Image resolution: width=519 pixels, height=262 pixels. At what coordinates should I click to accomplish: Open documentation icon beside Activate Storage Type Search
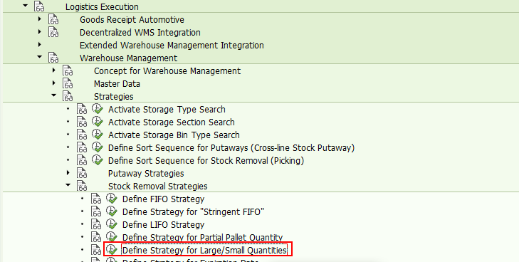click(82, 109)
